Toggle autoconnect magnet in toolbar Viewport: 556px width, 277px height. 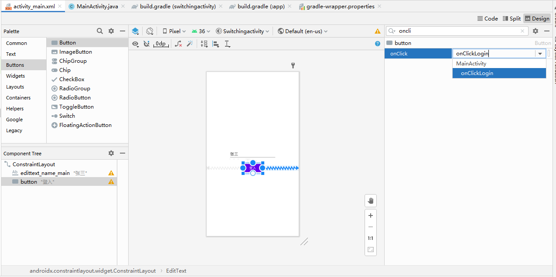click(147, 44)
